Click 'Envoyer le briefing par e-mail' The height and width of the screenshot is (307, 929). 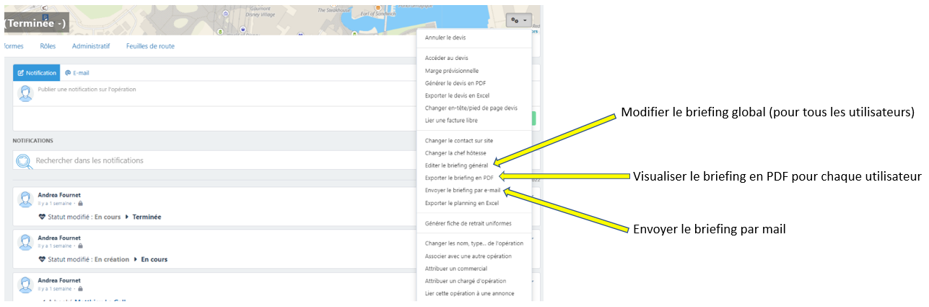click(x=462, y=191)
